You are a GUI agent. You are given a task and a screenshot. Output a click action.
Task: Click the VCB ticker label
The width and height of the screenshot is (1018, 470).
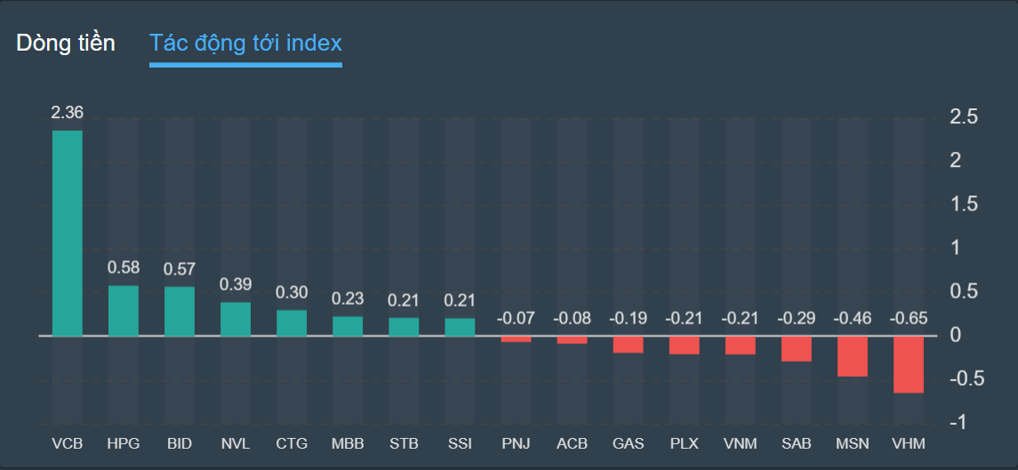[x=68, y=442]
